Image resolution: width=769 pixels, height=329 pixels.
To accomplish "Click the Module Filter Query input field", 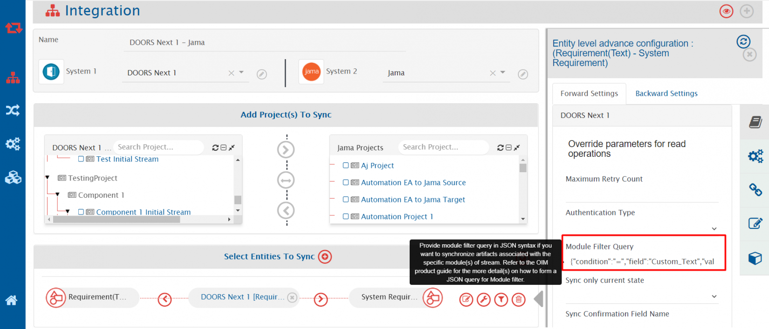I will click(642, 262).
